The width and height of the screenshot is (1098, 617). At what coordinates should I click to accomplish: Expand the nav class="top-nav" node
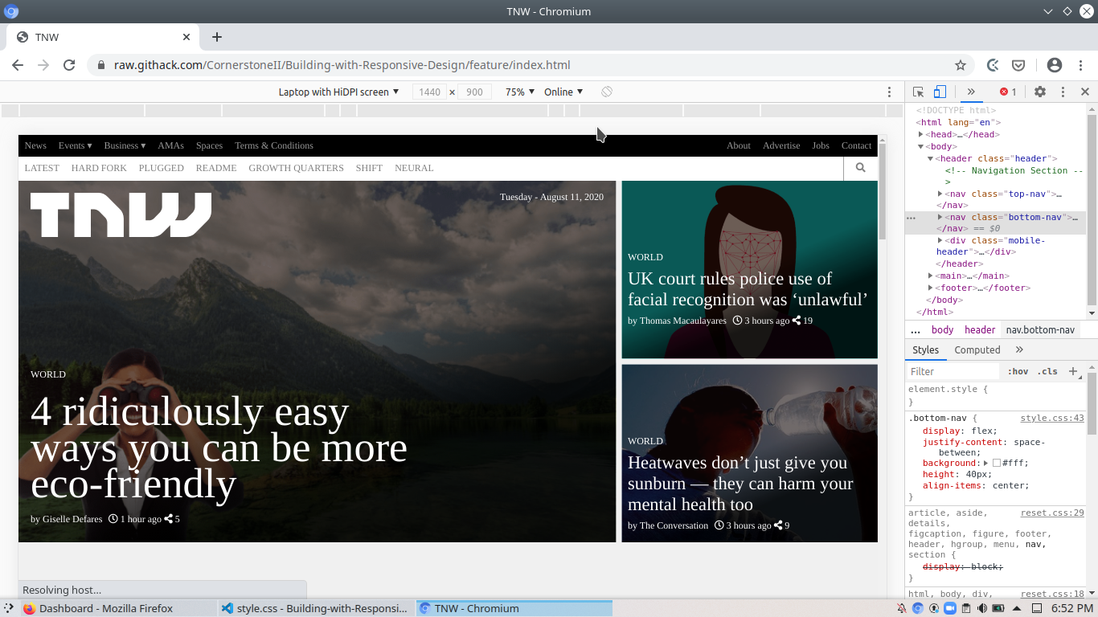pyautogui.click(x=940, y=194)
